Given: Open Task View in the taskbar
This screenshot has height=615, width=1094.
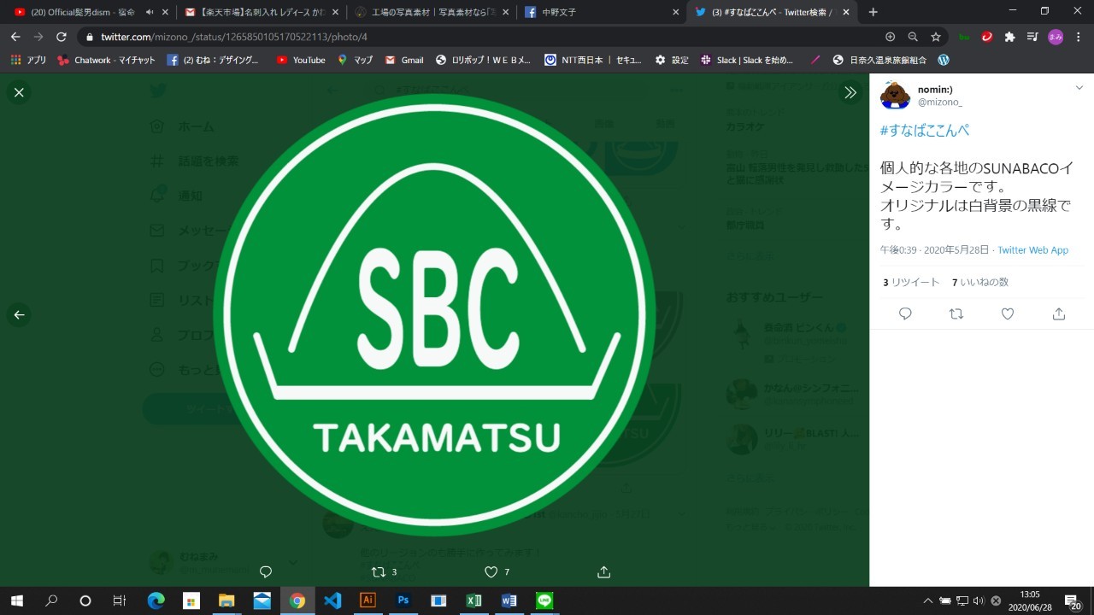Looking at the screenshot, I should (x=120, y=600).
